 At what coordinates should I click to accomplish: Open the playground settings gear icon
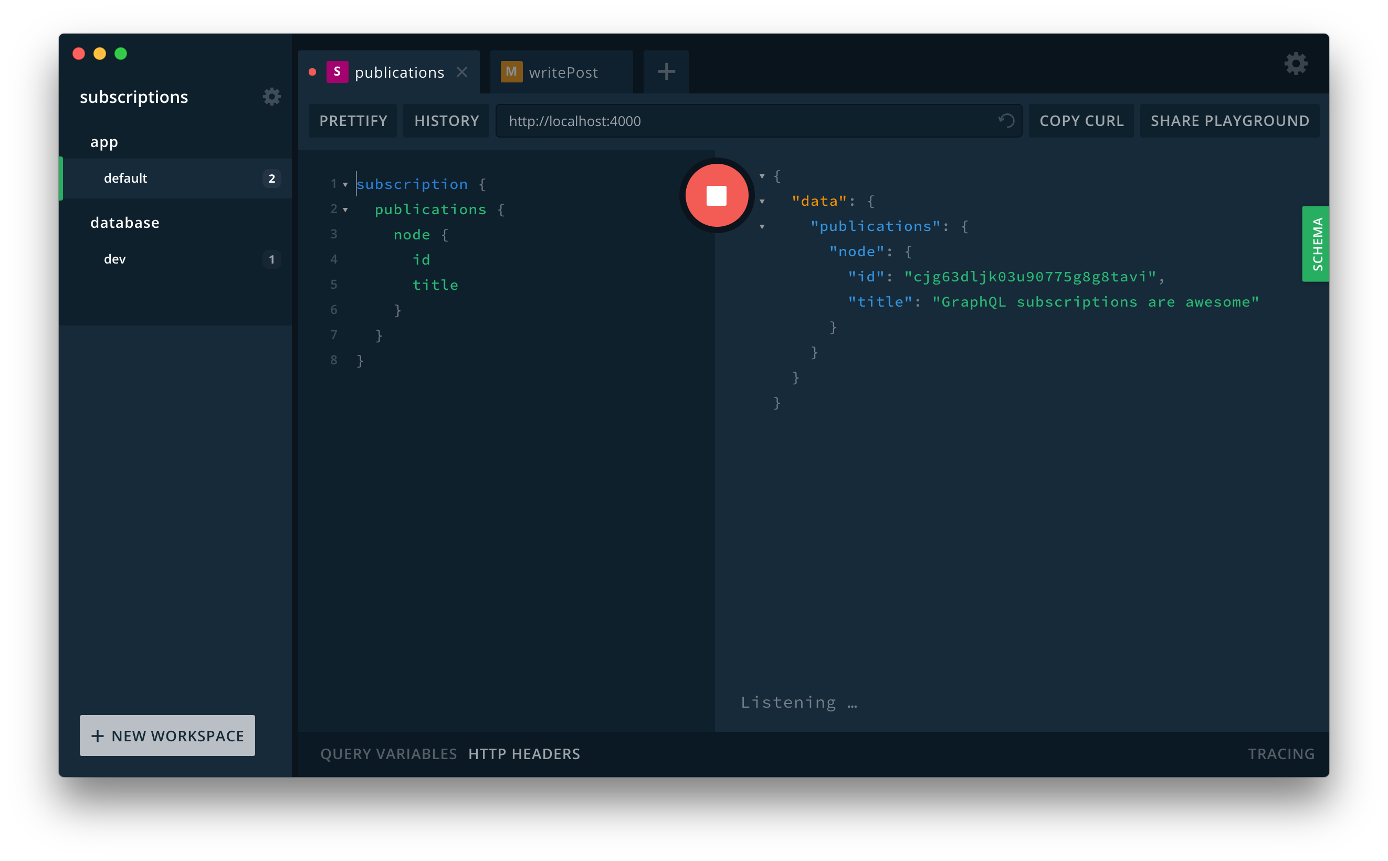1295,64
